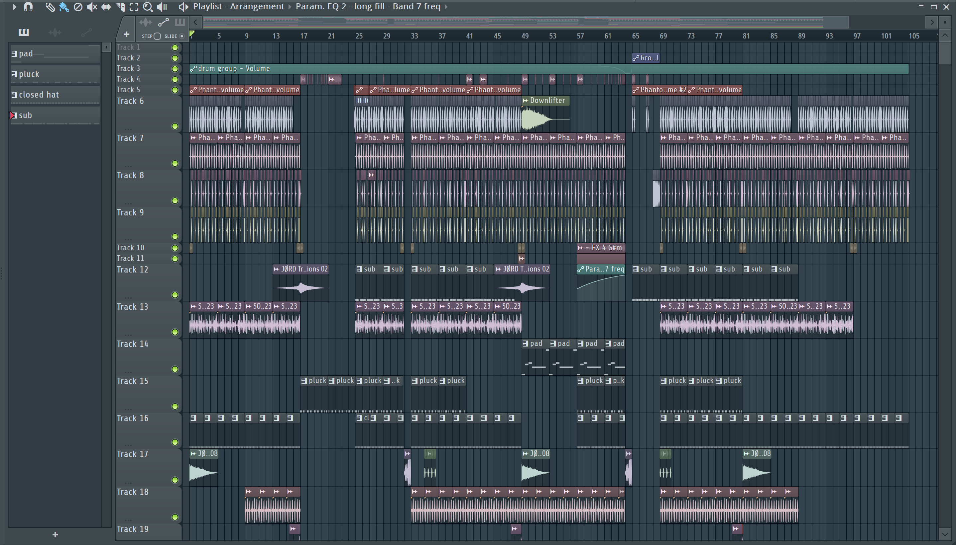Toggle the STEP editing mode
This screenshot has width=956, height=545.
pyautogui.click(x=157, y=36)
